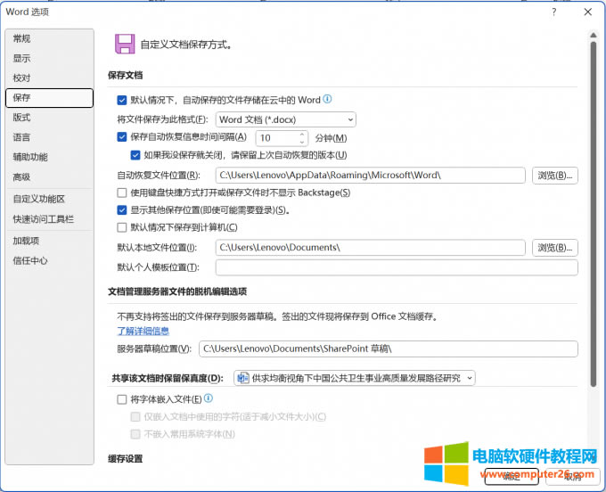Open the 快速访问工具栏 category

point(49,219)
